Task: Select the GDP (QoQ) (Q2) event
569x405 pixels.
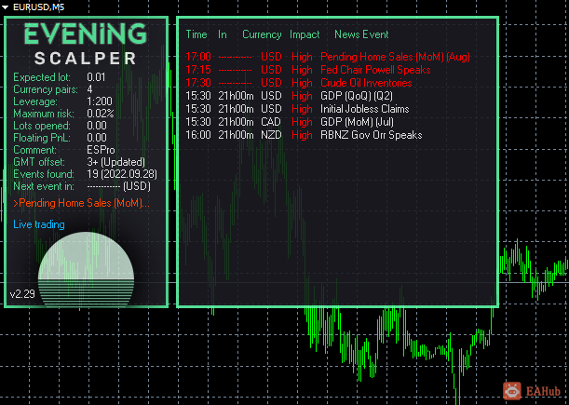Action: point(357,96)
